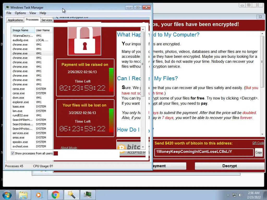Select the lsm.exe process

coord(32,111)
